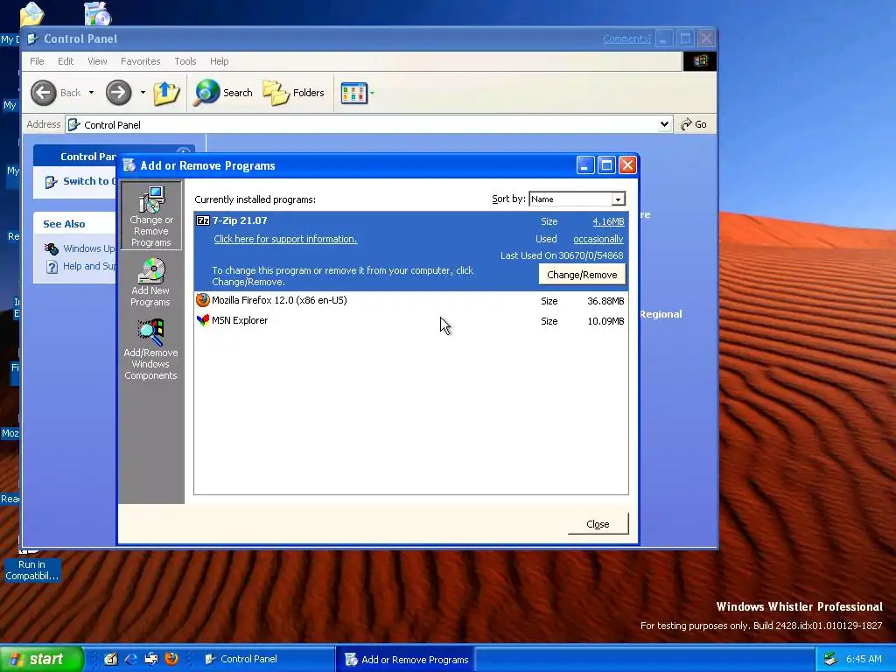Launch Firefox from quick launch bar
896x672 pixels.
[171, 659]
